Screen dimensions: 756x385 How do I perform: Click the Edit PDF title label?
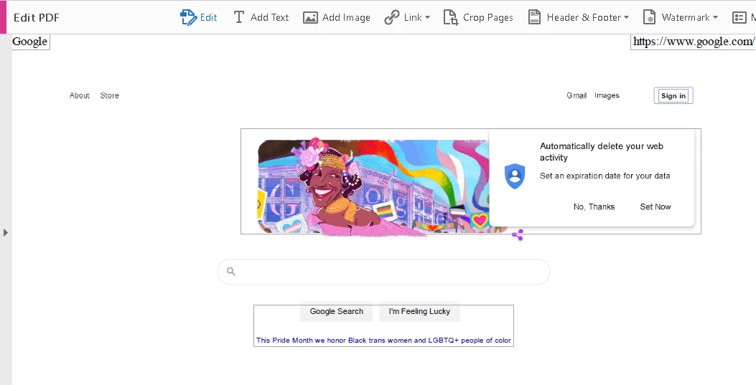36,18
